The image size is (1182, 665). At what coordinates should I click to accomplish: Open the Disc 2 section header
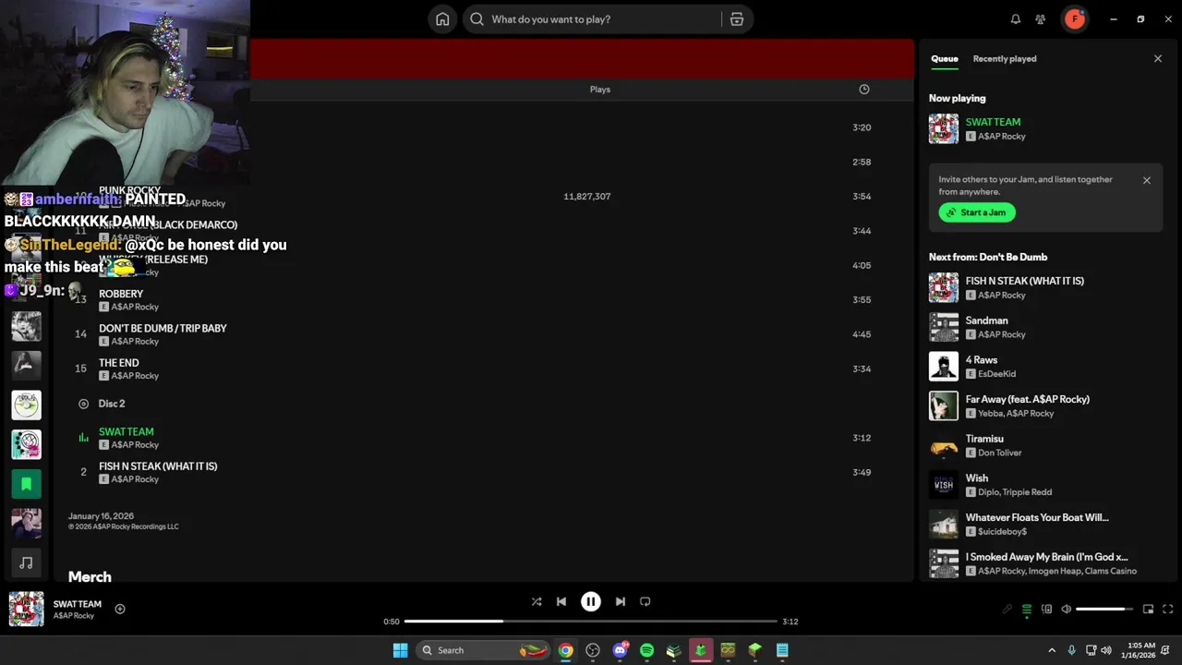coord(112,404)
